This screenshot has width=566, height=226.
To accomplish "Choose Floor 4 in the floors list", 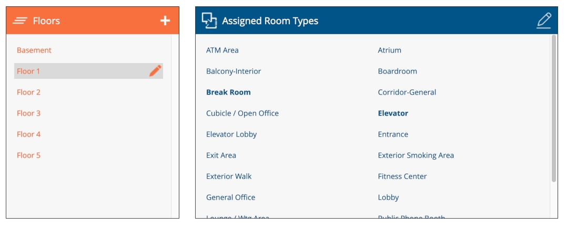I will pyautogui.click(x=28, y=135).
